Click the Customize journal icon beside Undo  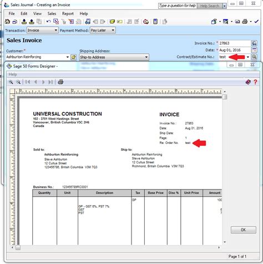56,22
